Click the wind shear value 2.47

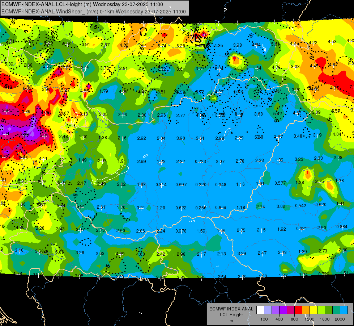click(262, 253)
